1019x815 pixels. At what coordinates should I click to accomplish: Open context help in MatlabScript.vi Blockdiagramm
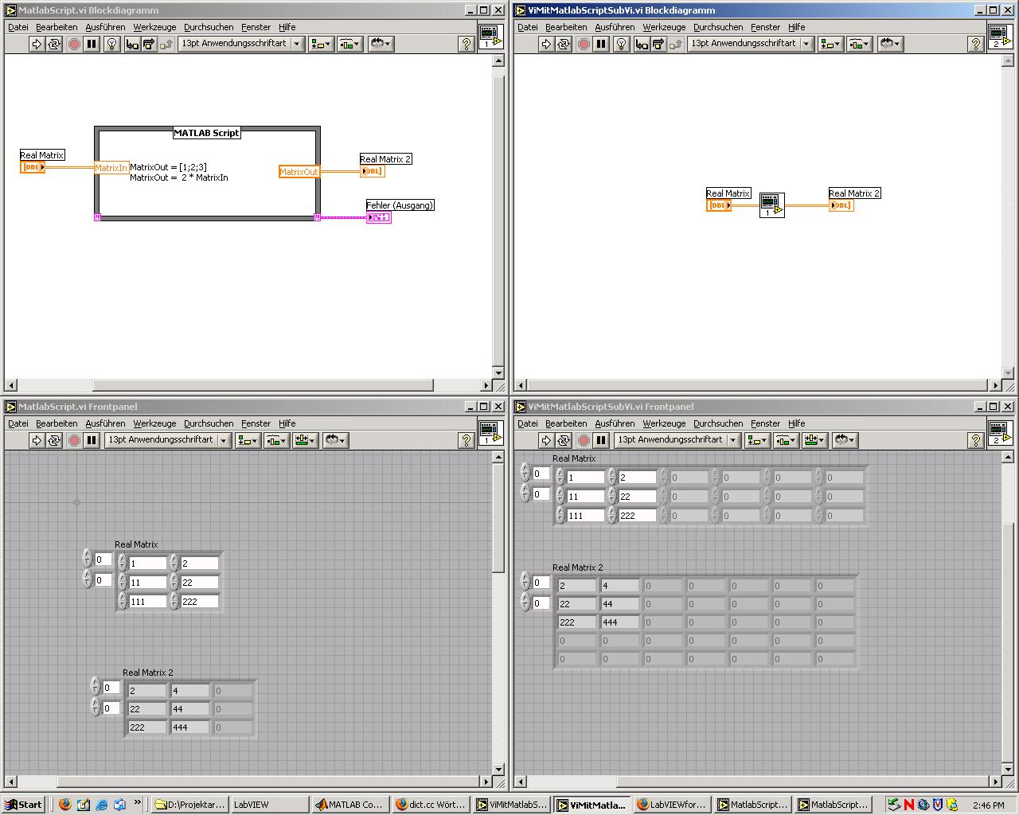467,44
